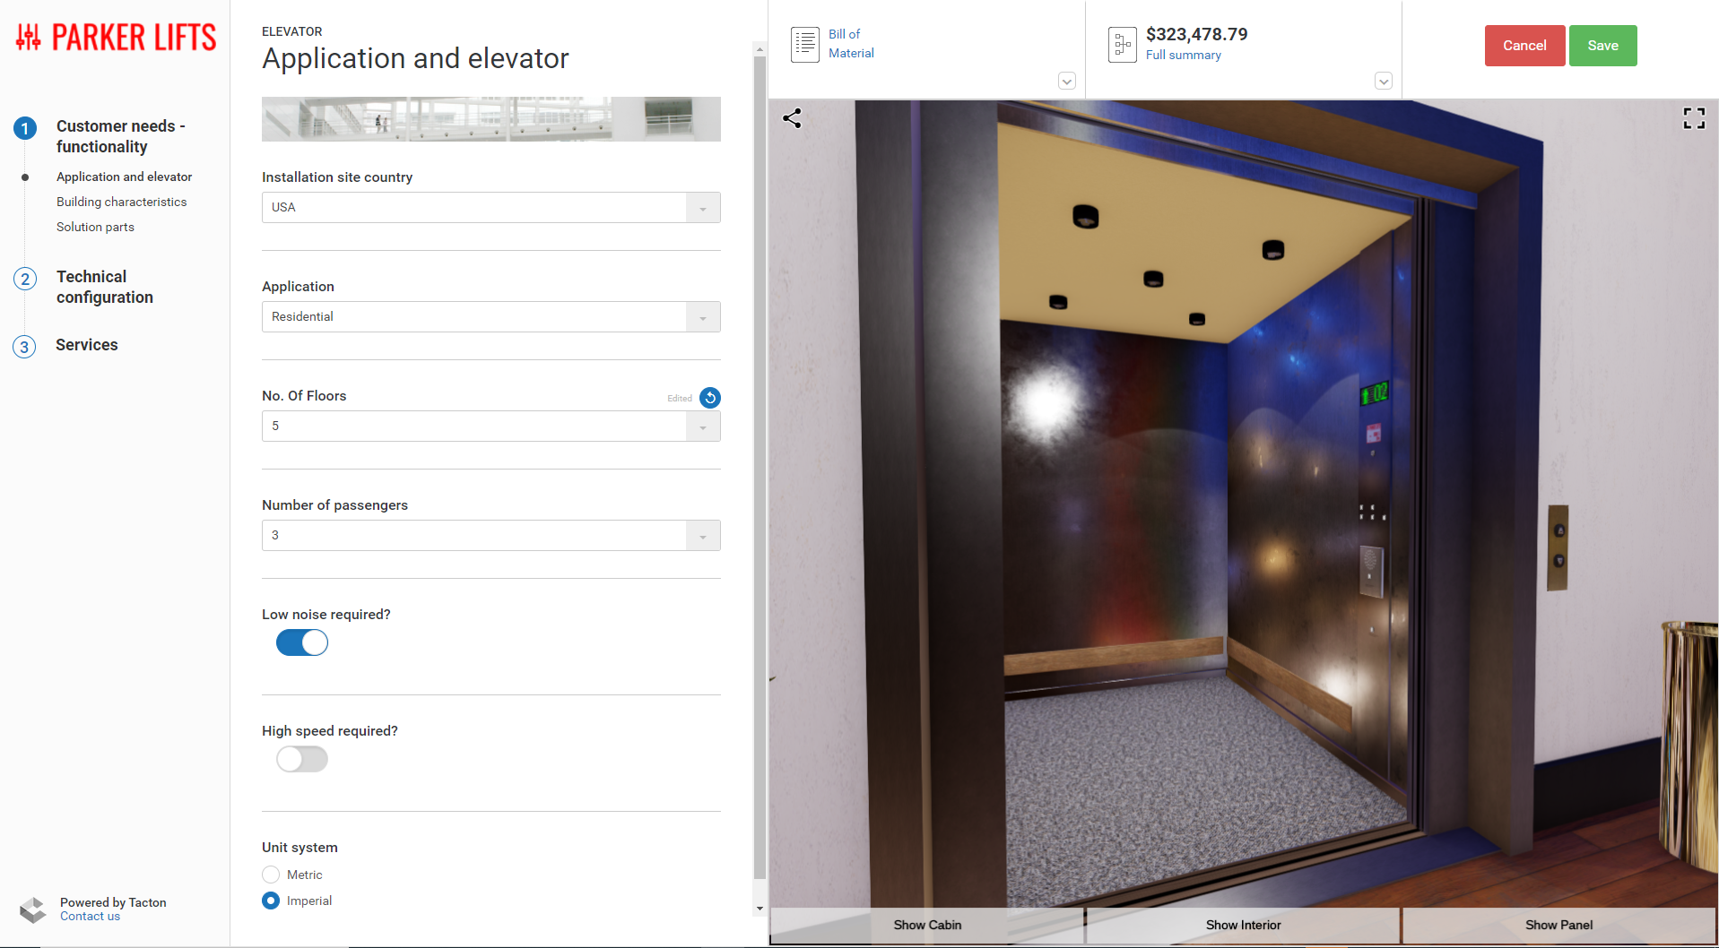
Task: Expand the Bill of Material panel chevron
Action: pos(1066,81)
